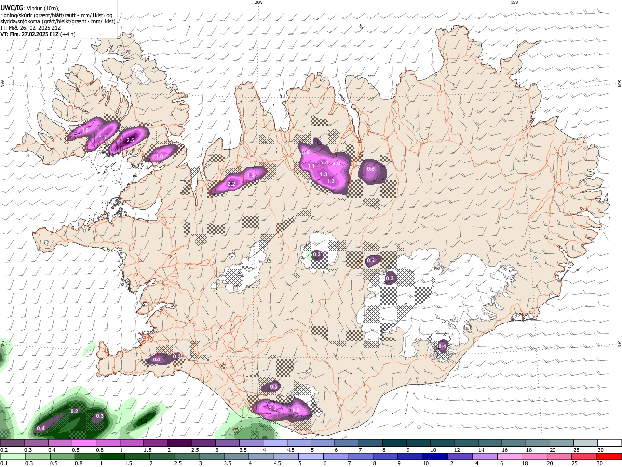Click the 2.2 precipitation value on the map
The width and height of the screenshot is (622, 467).
[231, 184]
